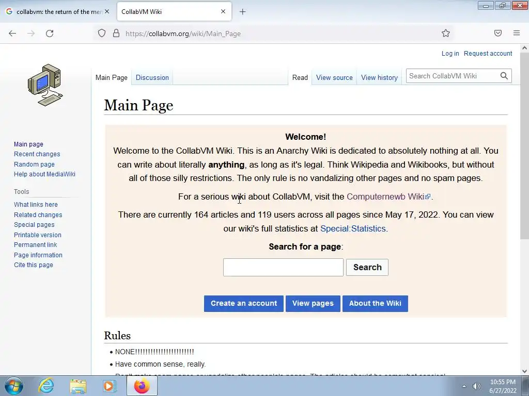Click the About the Wiki button
529x396 pixels.
(x=375, y=303)
